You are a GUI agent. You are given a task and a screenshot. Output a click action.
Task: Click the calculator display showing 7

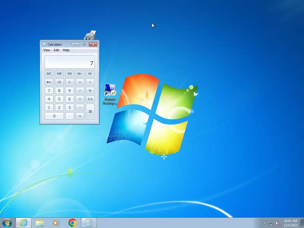coord(70,62)
